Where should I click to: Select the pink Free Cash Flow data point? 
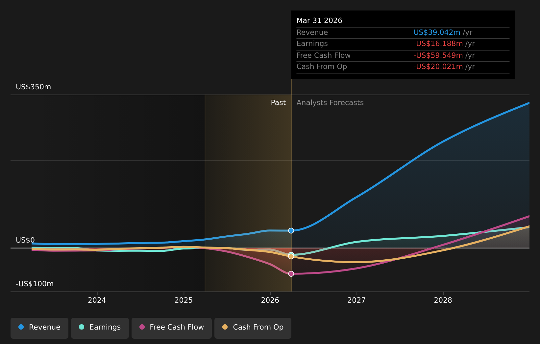tap(291, 273)
